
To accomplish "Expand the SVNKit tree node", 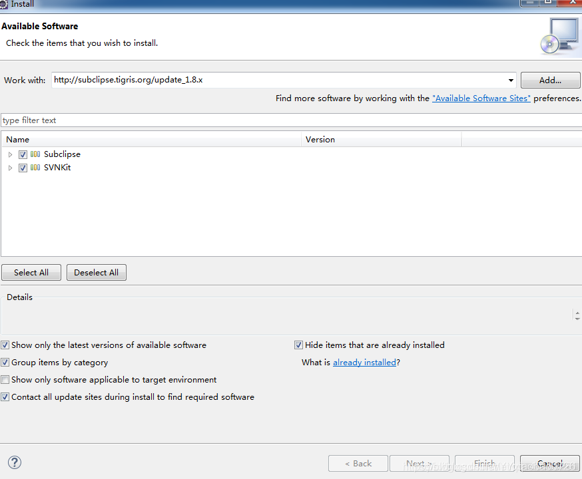I will coord(11,168).
